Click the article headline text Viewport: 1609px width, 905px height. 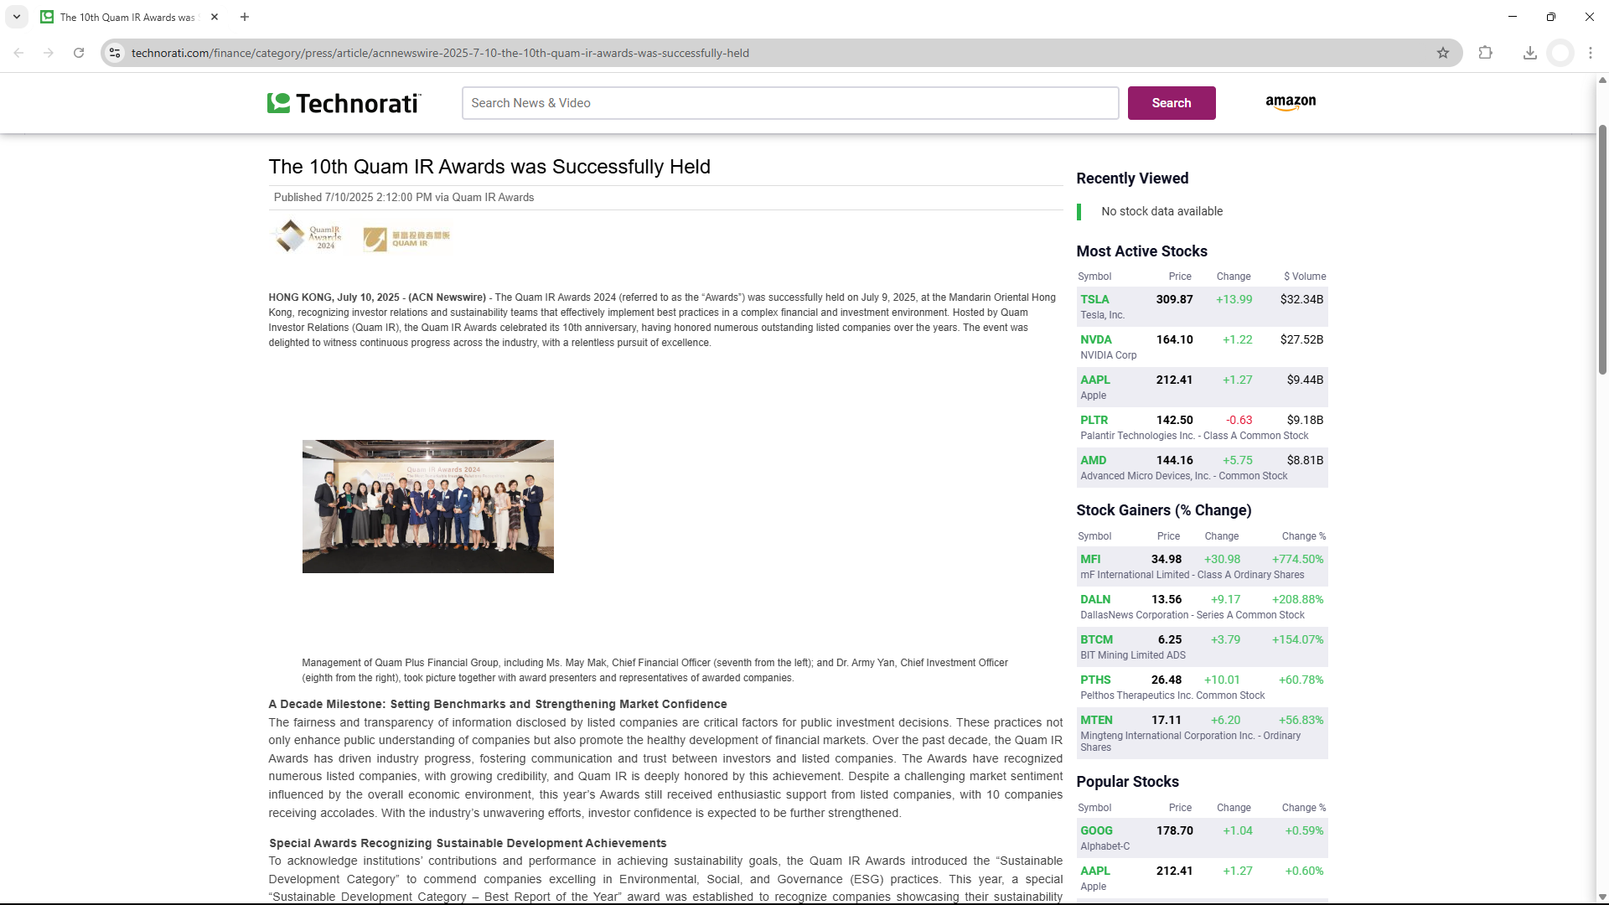point(489,167)
